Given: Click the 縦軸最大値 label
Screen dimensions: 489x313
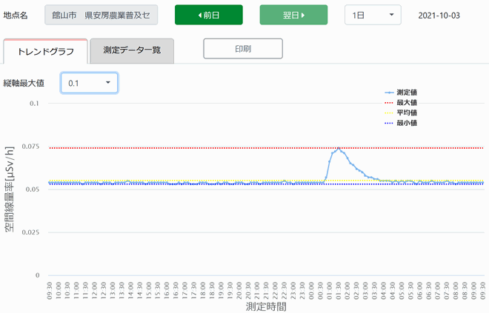Looking at the screenshot, I should pos(24,83).
